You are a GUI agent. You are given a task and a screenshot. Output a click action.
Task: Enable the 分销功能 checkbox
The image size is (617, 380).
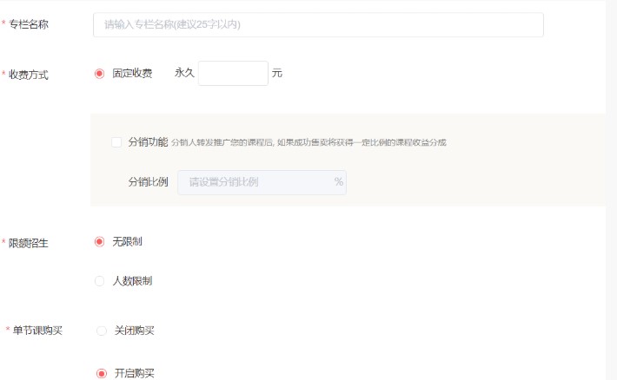[x=116, y=142]
